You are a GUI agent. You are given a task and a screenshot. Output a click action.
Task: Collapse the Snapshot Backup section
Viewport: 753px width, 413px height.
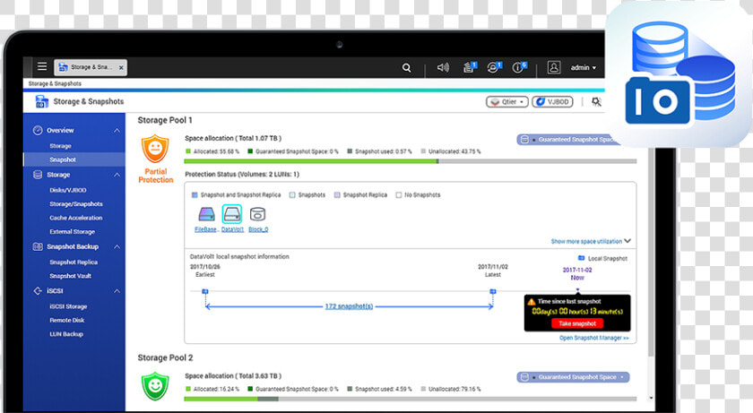[117, 246]
